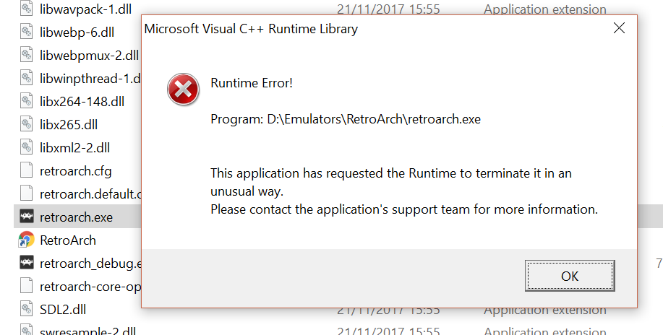Select the retroarch_debug invader icon
This screenshot has width=663, height=335.
pyautogui.click(x=26, y=263)
